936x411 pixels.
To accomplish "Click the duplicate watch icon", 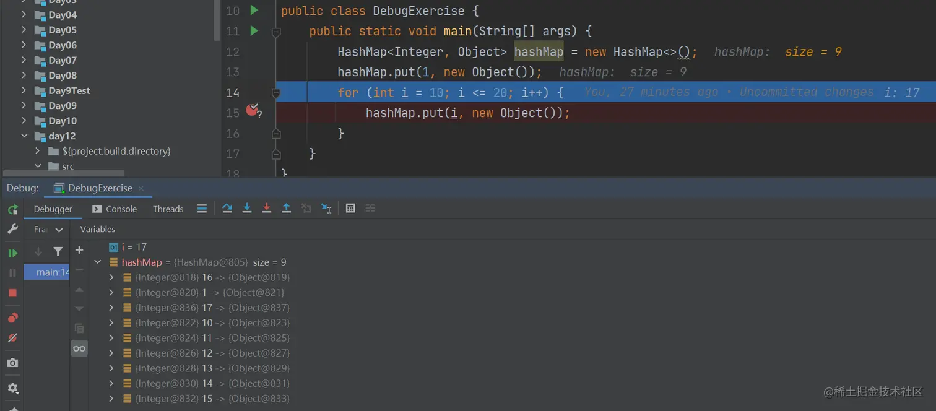I will click(79, 329).
